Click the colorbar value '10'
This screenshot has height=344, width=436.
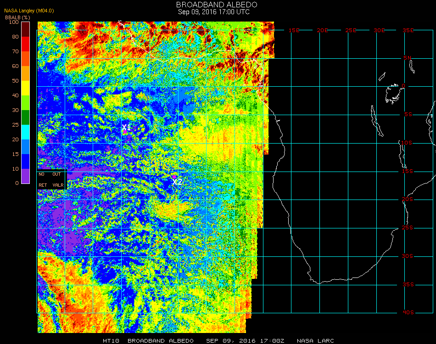pos(15,169)
